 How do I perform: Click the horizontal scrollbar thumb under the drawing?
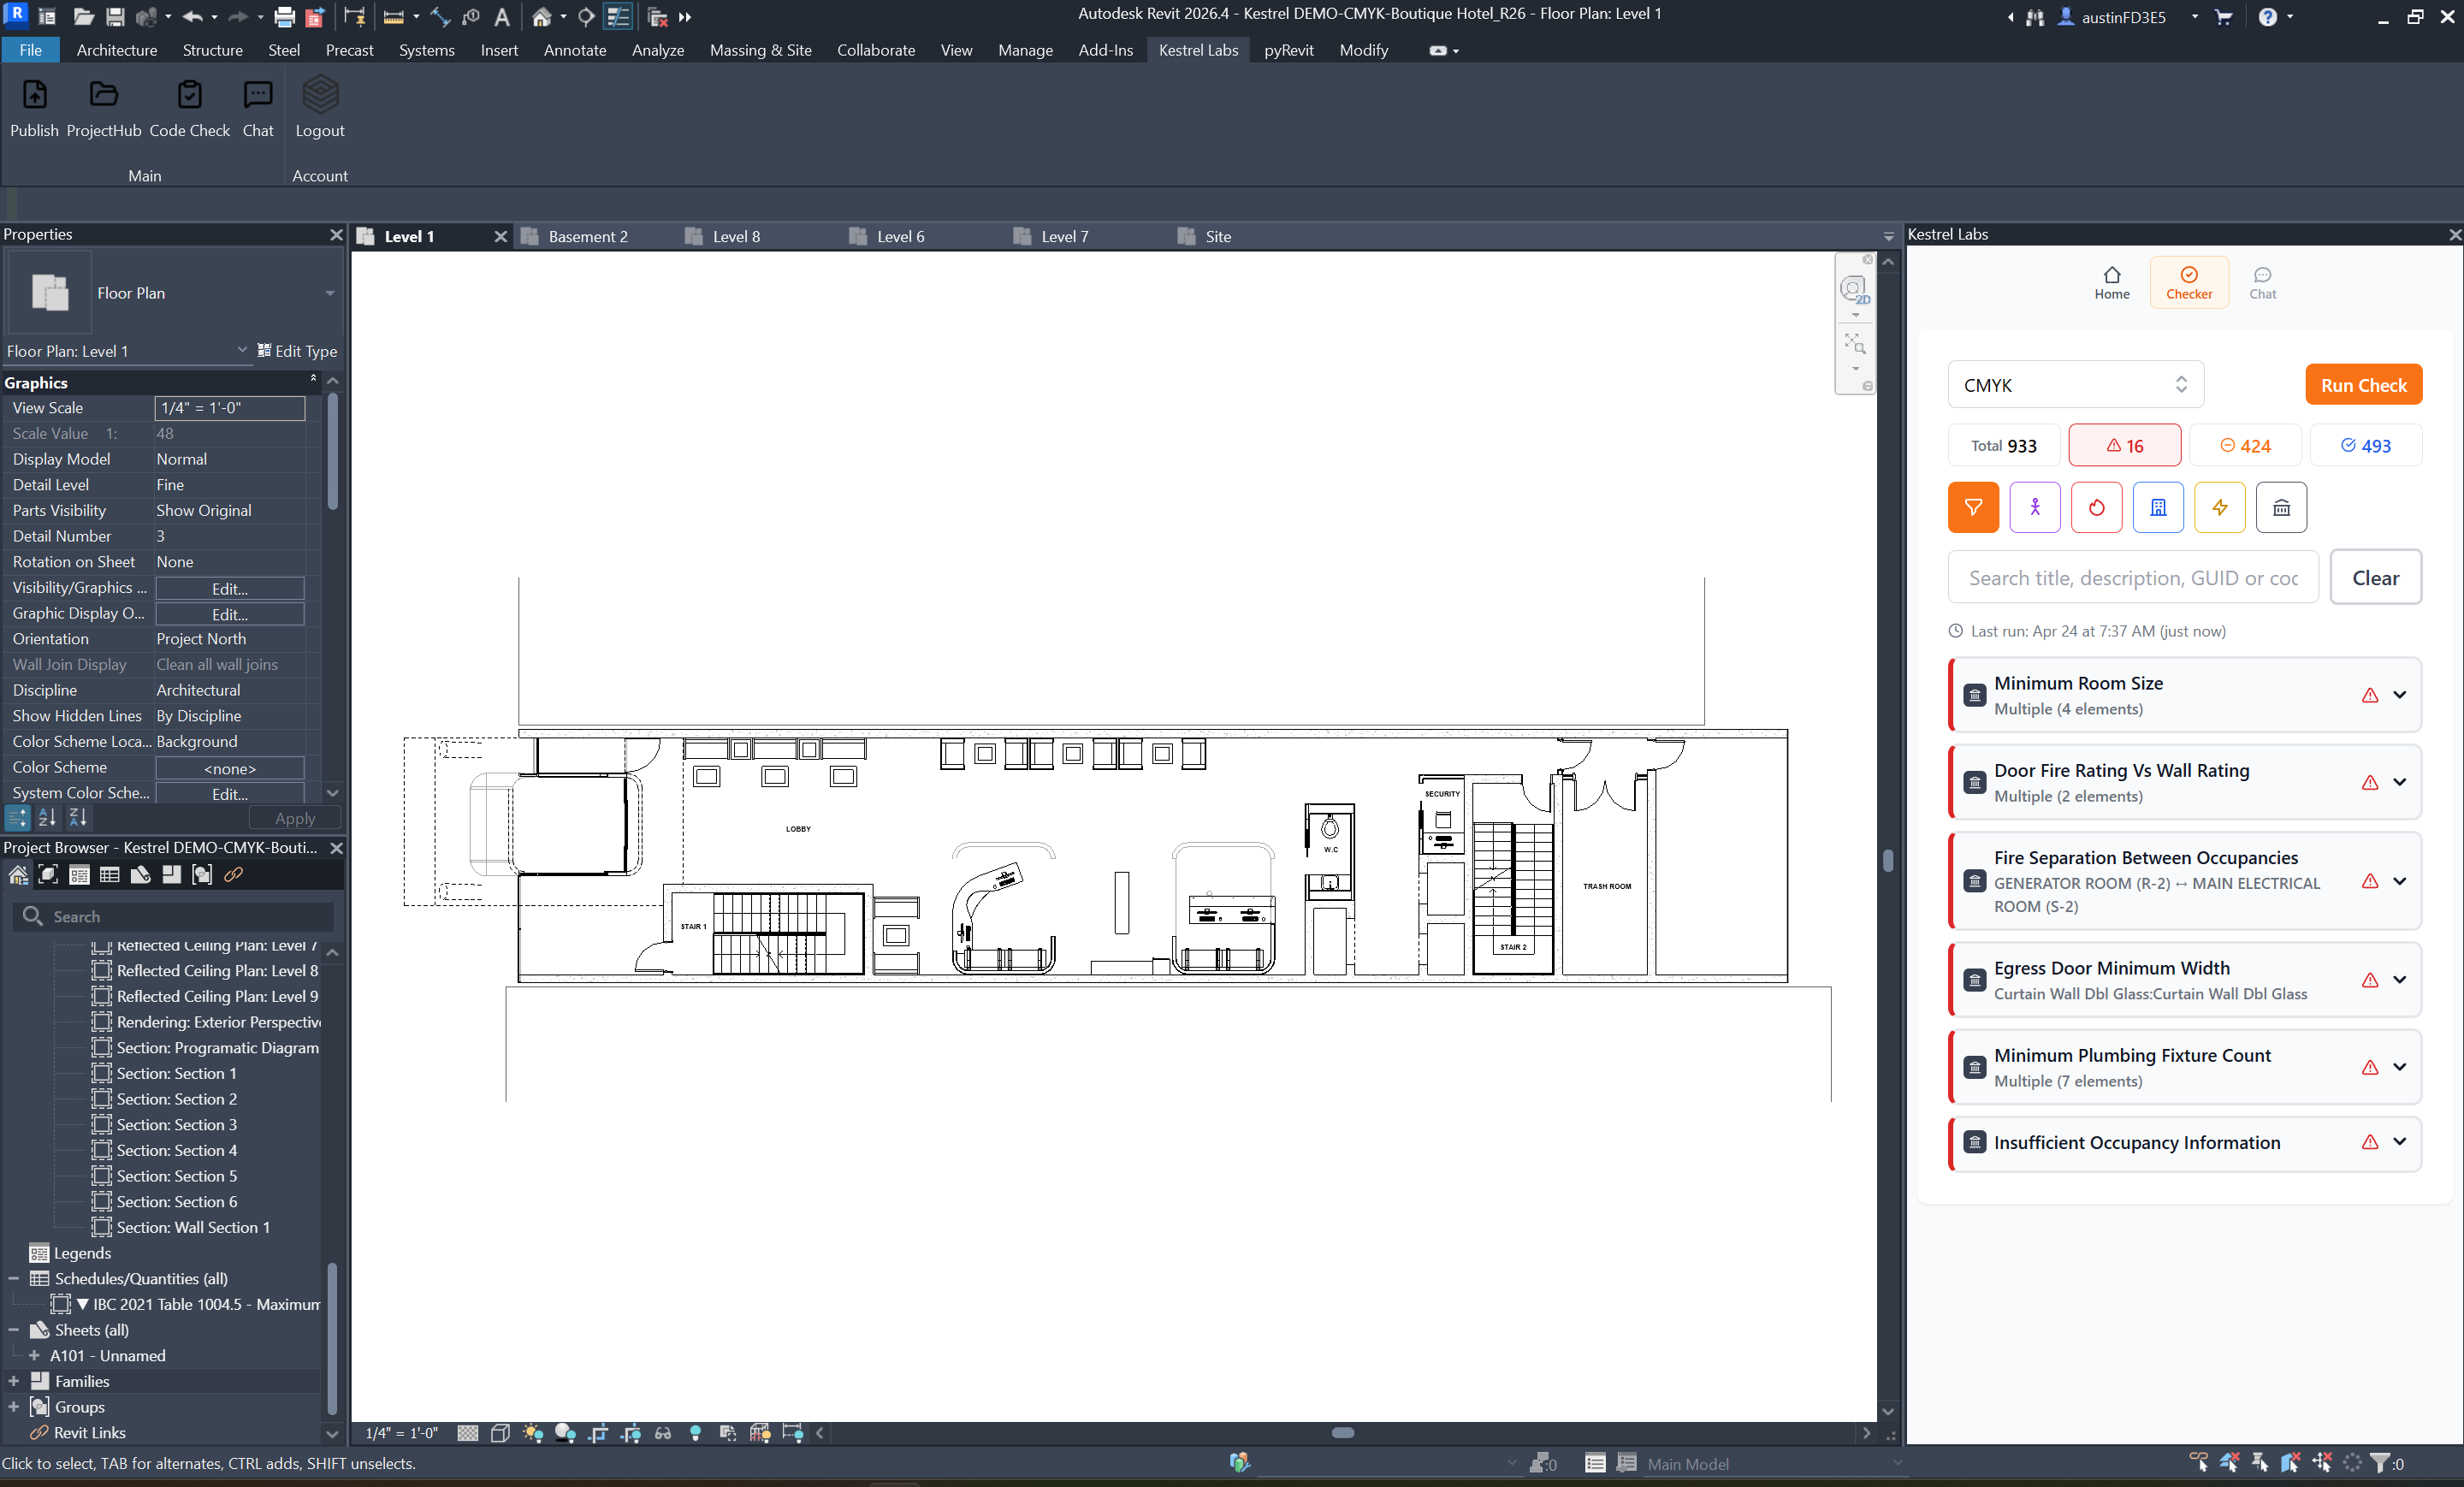[x=1343, y=1433]
